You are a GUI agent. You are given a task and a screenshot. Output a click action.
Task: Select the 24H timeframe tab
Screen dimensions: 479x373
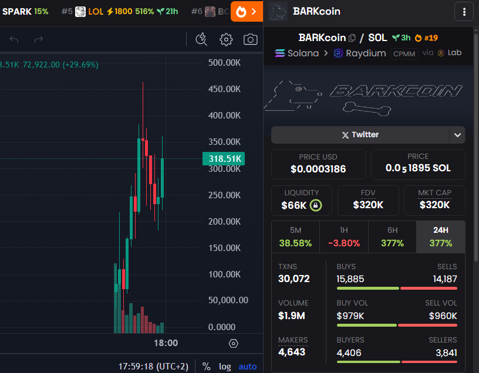click(x=441, y=237)
